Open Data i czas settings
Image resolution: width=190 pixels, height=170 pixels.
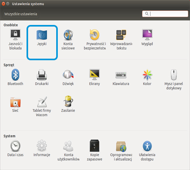click(15, 148)
